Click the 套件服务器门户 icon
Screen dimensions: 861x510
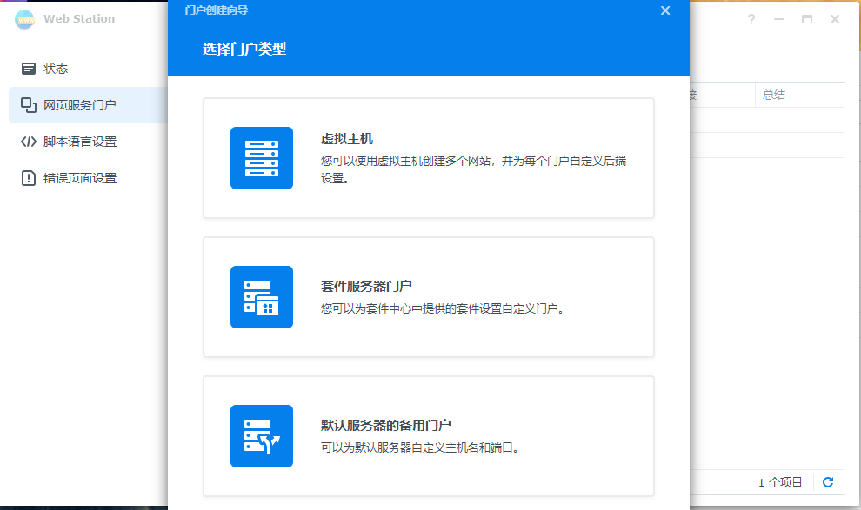tap(261, 297)
